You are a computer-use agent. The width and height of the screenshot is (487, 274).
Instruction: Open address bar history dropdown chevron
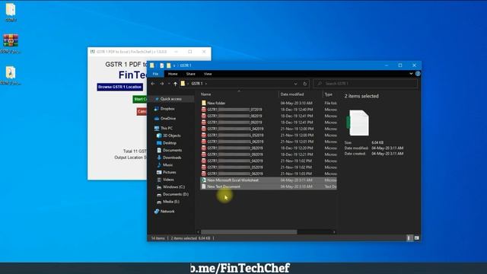point(295,84)
